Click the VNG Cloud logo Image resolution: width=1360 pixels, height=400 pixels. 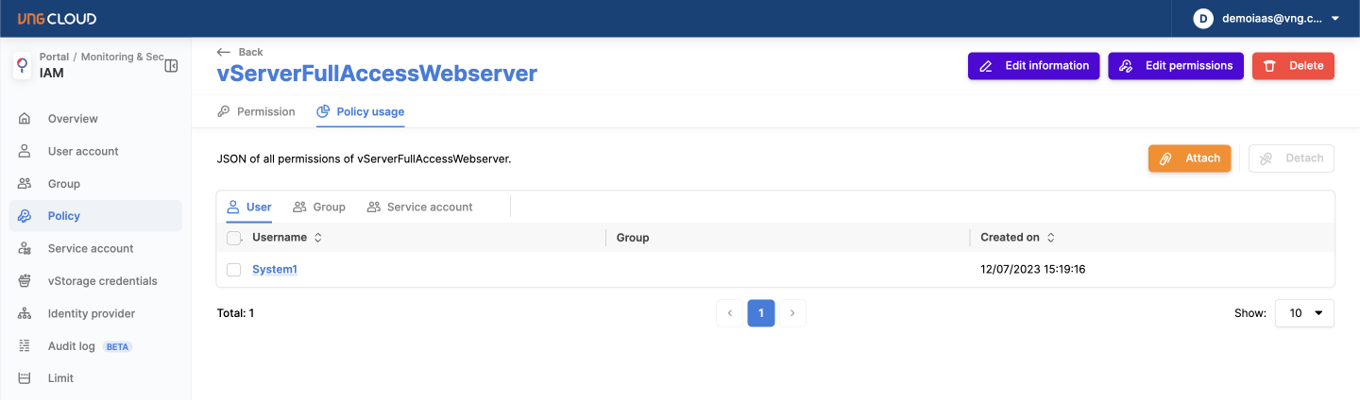click(57, 19)
